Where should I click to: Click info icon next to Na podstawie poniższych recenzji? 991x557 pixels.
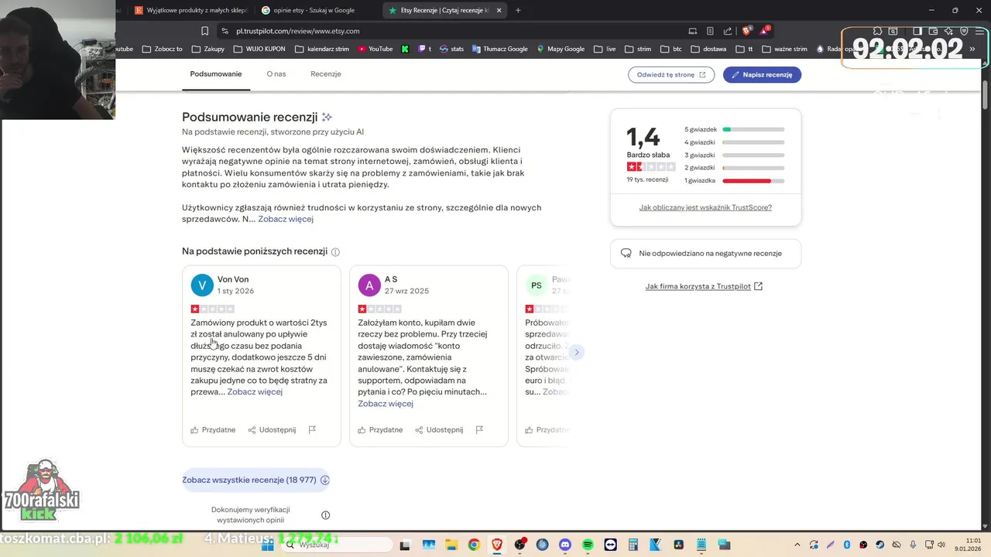pos(335,251)
